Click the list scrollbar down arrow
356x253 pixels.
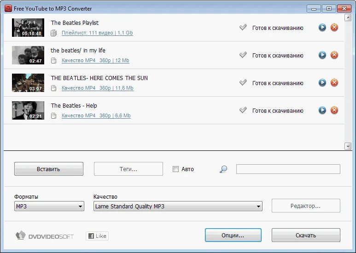(x=348, y=146)
